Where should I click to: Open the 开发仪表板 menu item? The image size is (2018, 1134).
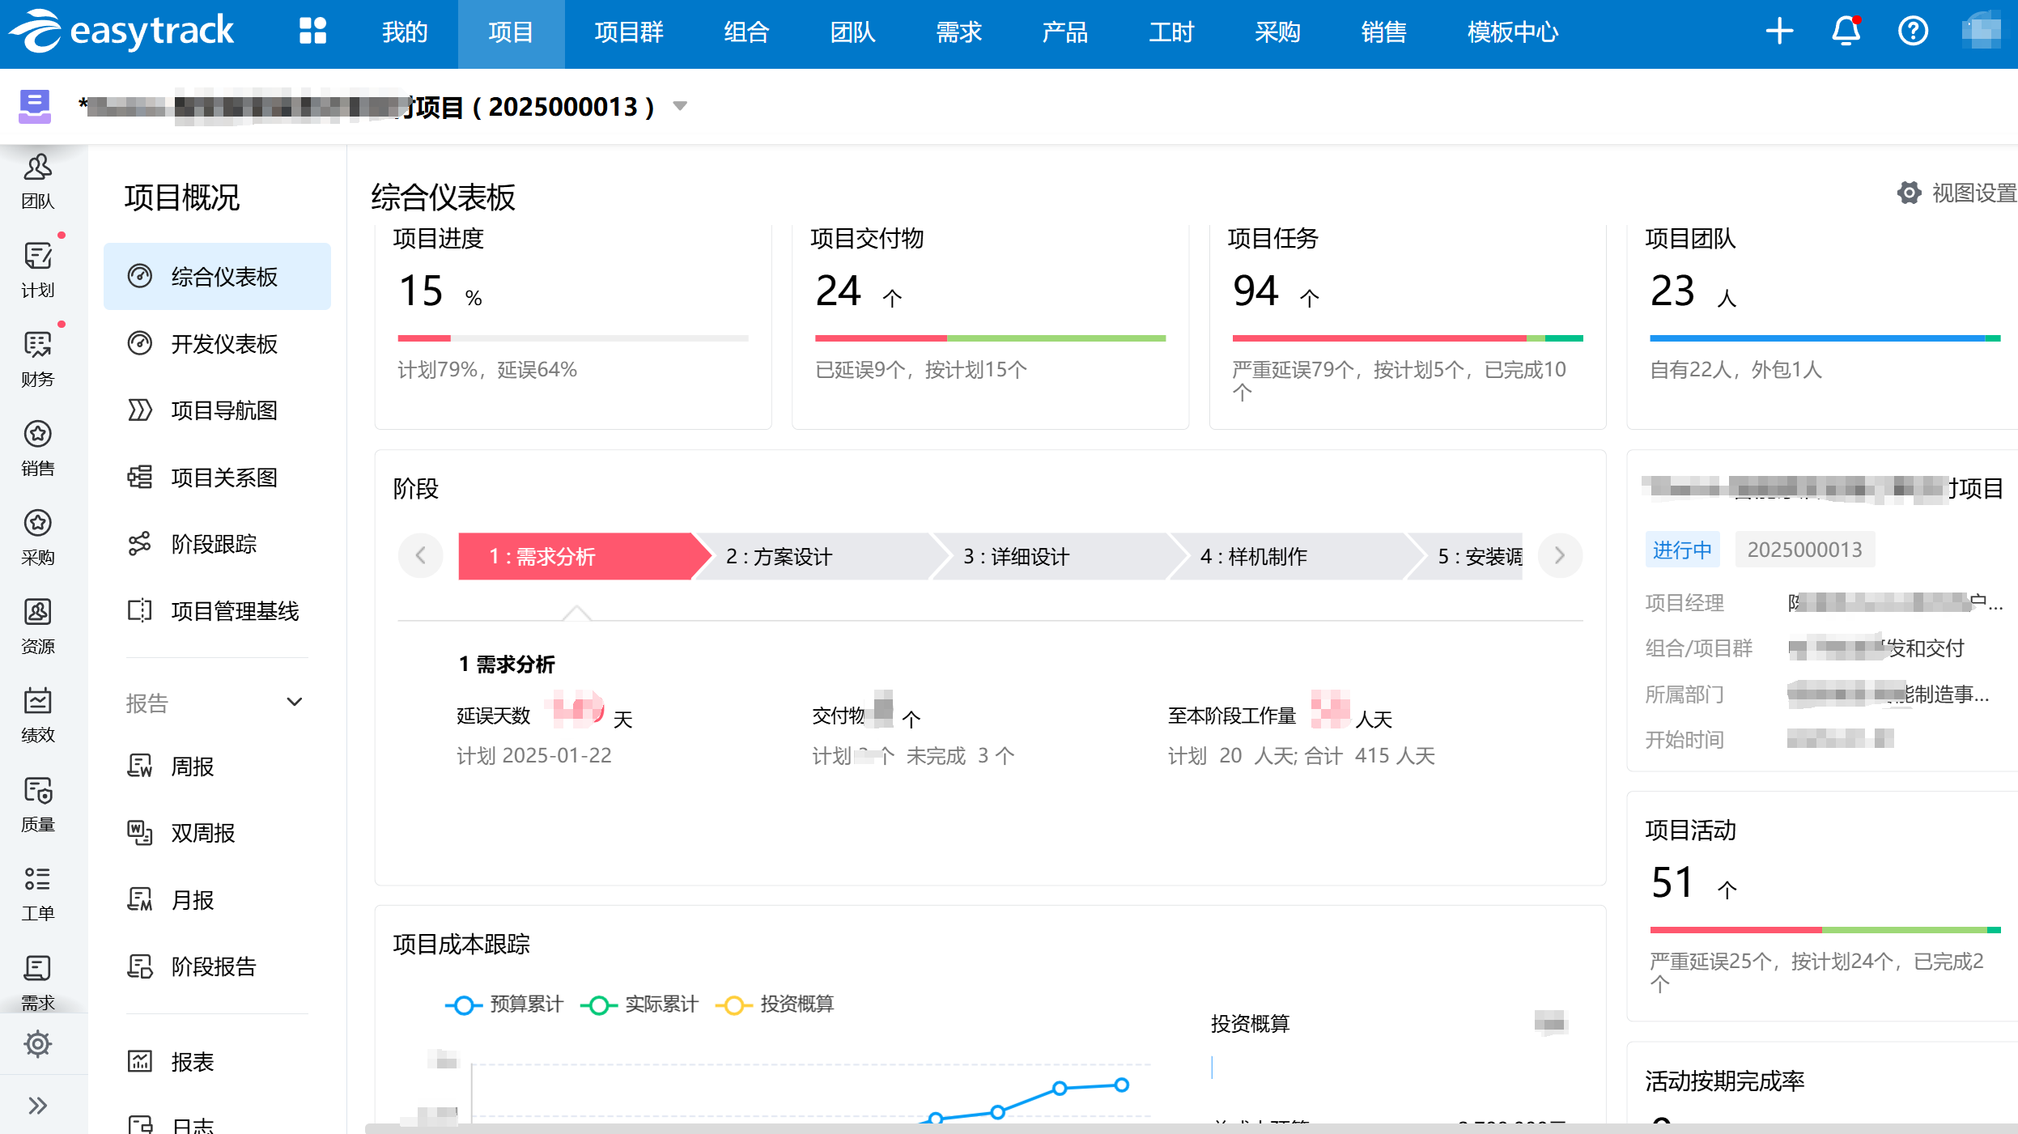(224, 344)
